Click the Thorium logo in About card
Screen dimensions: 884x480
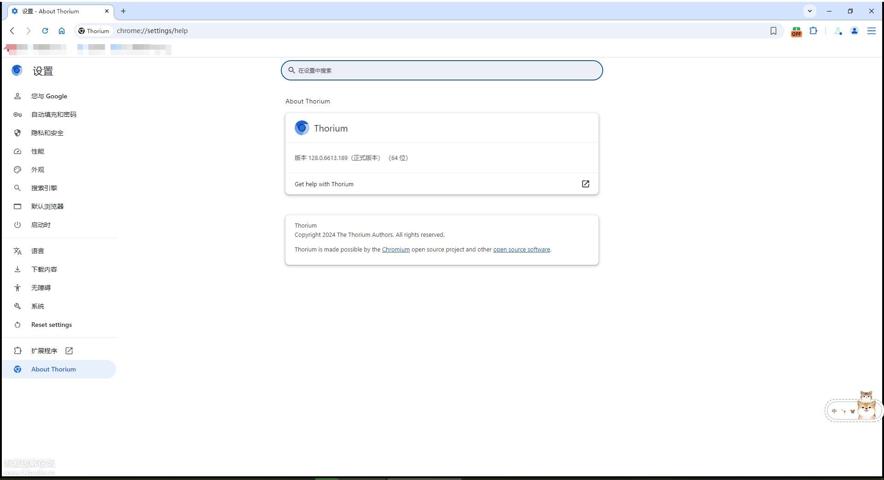click(x=302, y=128)
